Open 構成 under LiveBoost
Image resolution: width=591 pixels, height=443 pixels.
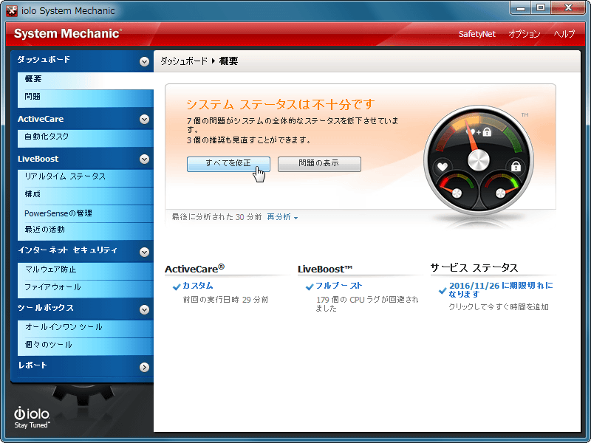point(86,194)
